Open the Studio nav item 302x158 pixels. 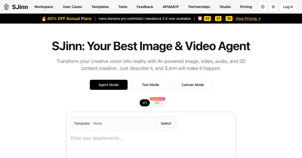[x=225, y=7]
